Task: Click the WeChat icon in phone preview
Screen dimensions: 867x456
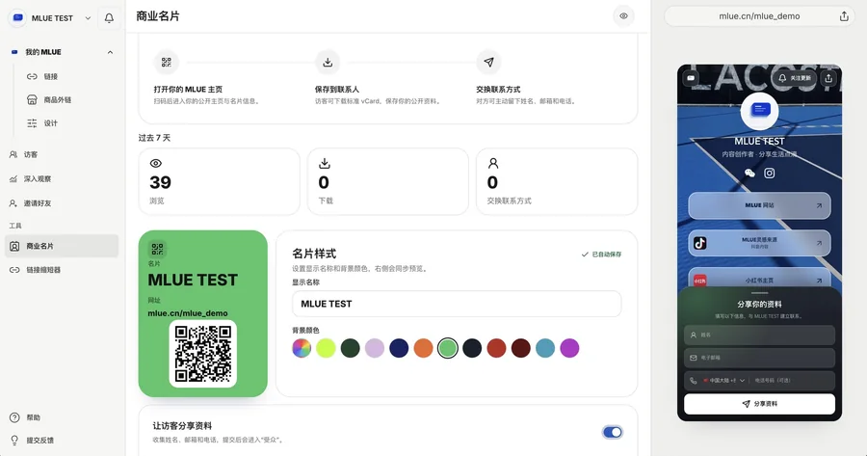Action: point(749,174)
